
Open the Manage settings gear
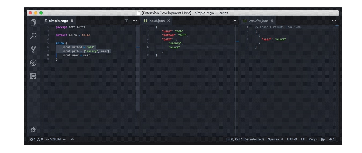tap(33, 130)
